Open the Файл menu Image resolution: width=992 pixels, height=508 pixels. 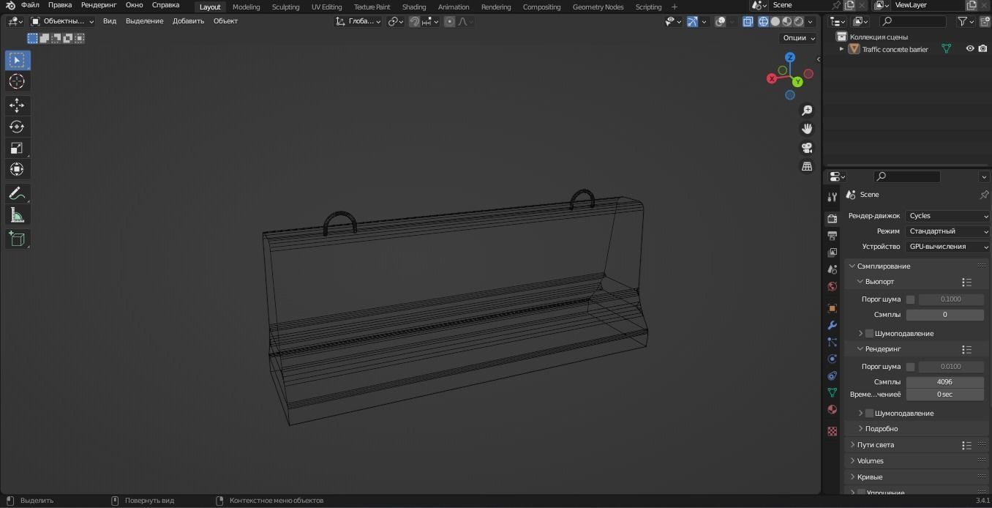point(30,5)
